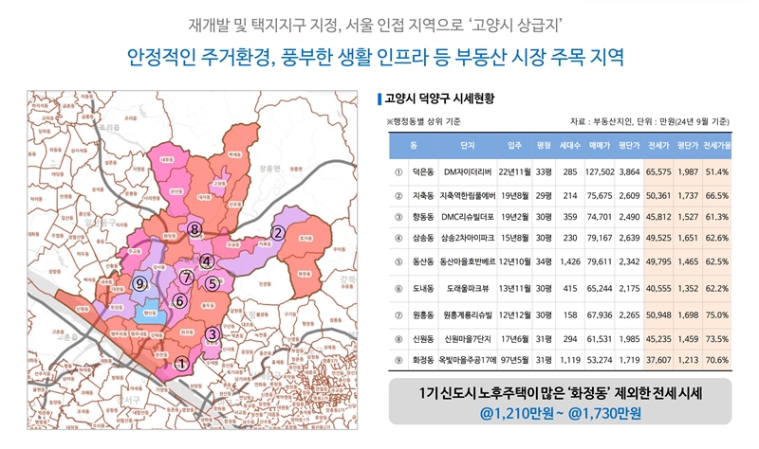
Task: Click circled marker ⑦ on the map
Action: pos(187,277)
